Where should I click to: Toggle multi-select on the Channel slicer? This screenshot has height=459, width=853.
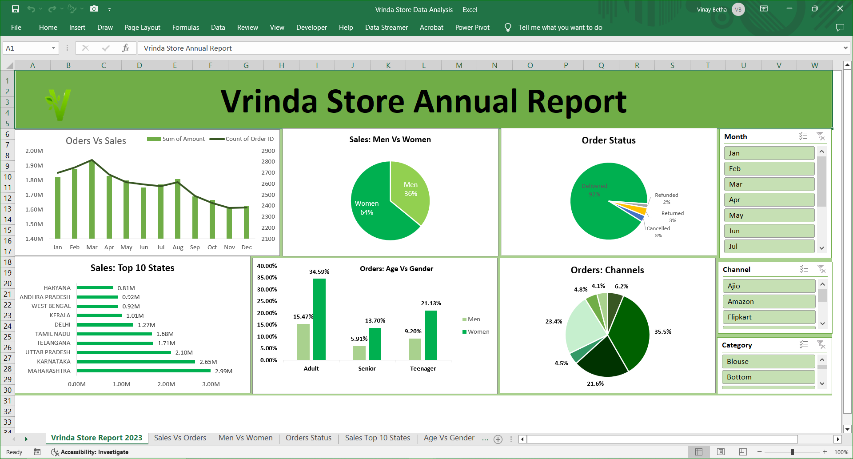(x=804, y=269)
